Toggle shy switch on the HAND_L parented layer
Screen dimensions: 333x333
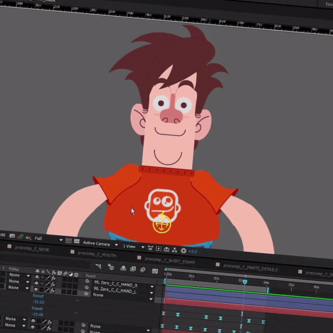coord(36,283)
